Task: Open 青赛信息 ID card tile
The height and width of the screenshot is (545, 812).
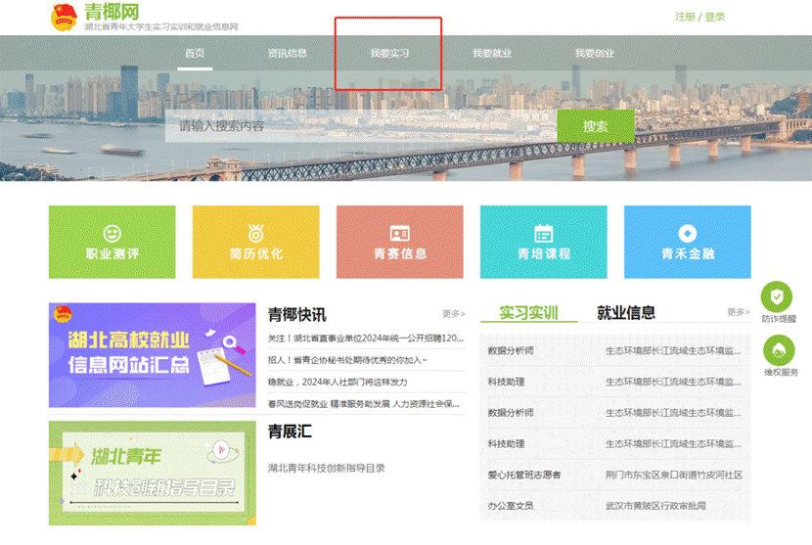Action: tap(400, 242)
